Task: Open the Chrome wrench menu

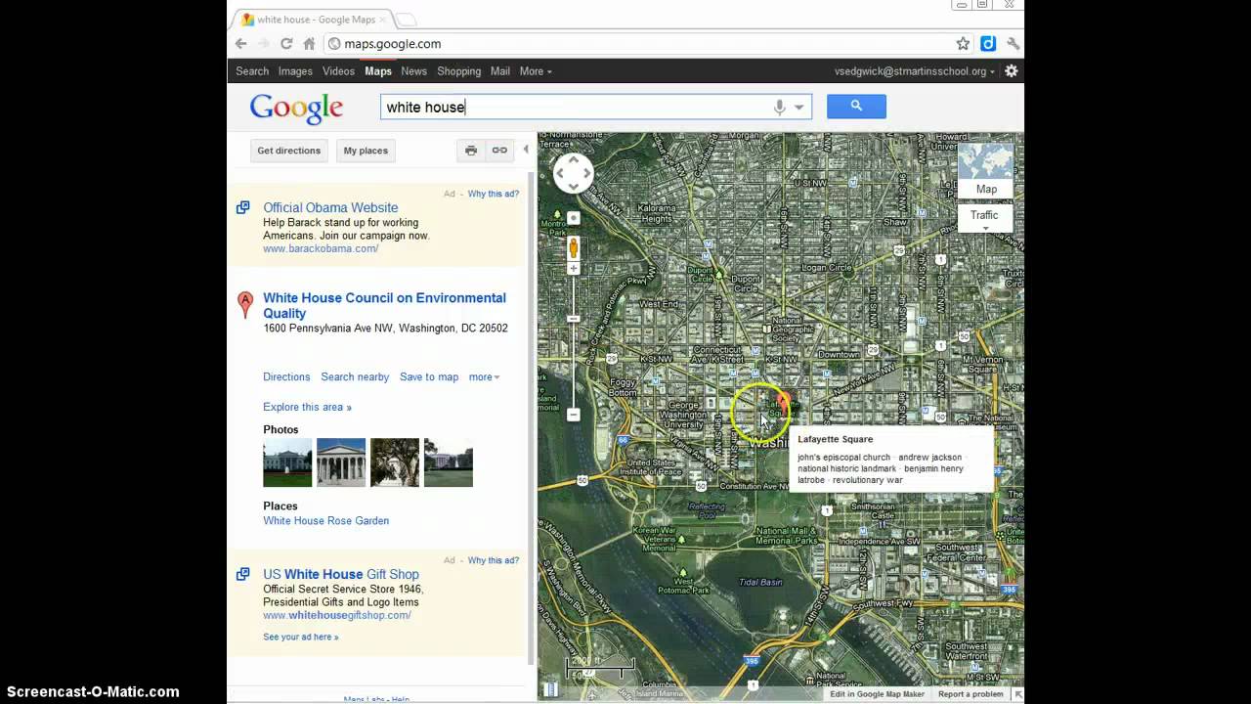Action: 1013,44
